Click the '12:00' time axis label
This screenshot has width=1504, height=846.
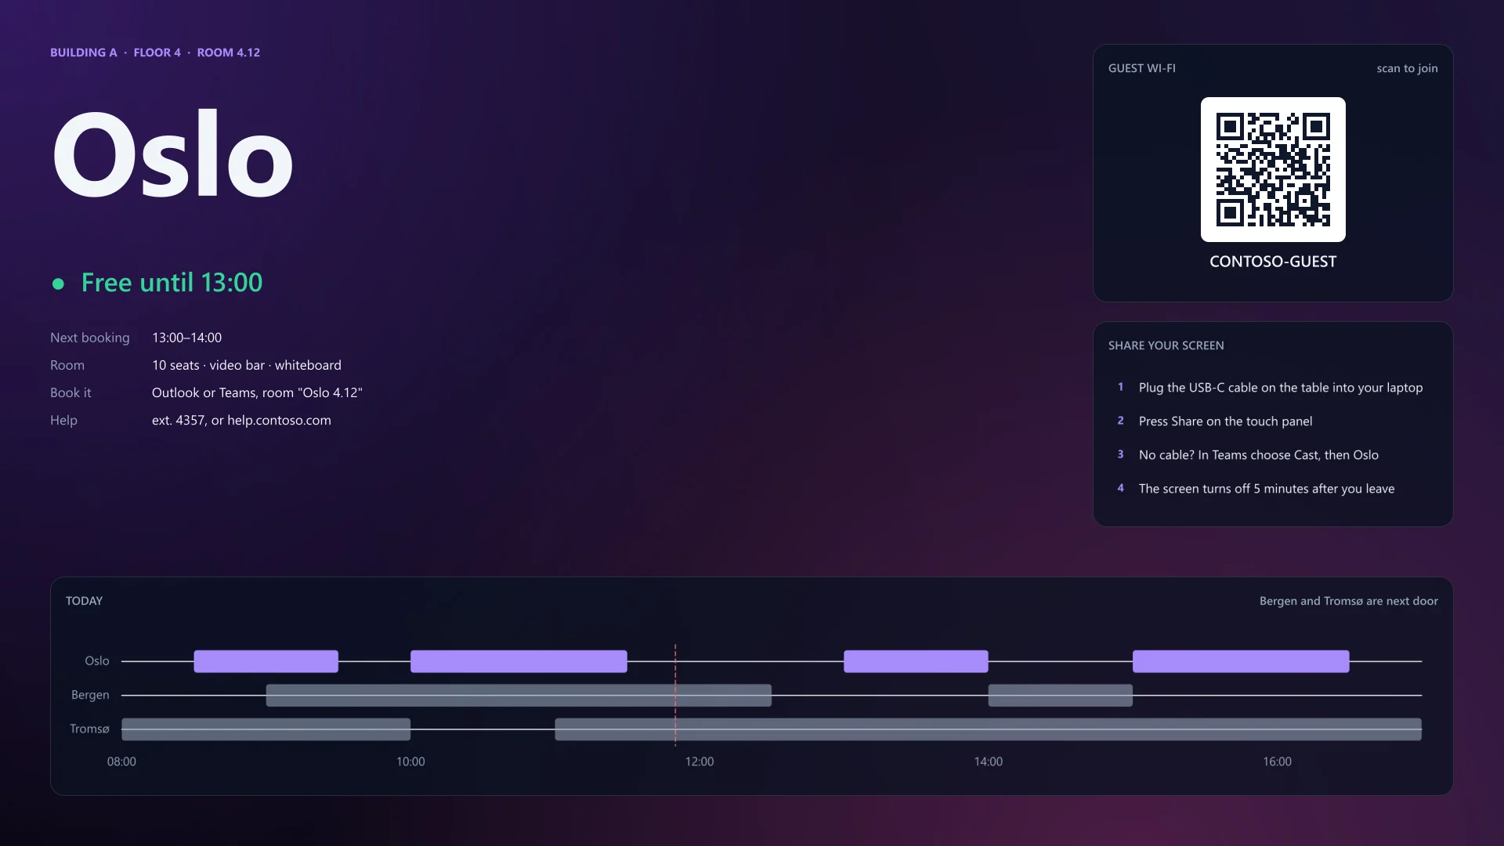700,761
